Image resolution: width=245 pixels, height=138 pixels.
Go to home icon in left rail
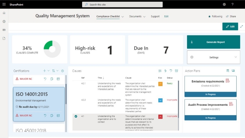point(4,13)
